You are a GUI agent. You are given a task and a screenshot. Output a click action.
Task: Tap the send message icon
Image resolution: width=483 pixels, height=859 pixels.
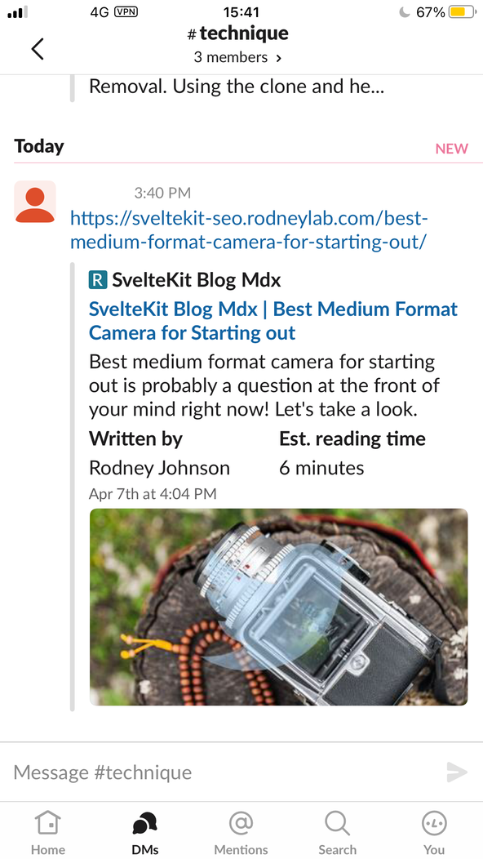click(x=459, y=772)
